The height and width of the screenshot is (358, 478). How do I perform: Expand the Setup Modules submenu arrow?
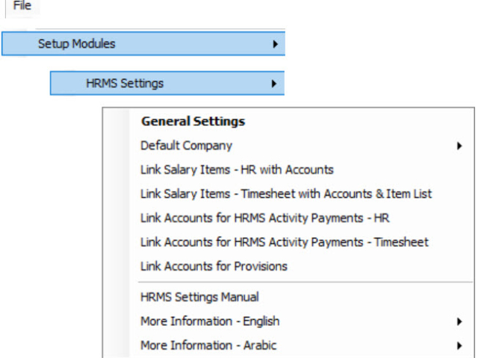[x=276, y=44]
